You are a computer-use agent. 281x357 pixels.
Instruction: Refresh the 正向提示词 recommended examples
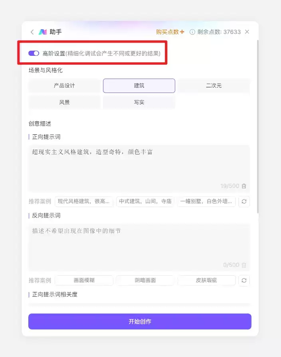pos(244,201)
